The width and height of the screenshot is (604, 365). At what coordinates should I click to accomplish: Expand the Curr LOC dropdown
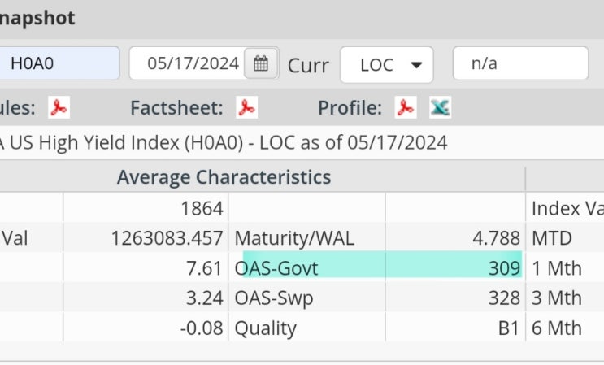pos(386,63)
